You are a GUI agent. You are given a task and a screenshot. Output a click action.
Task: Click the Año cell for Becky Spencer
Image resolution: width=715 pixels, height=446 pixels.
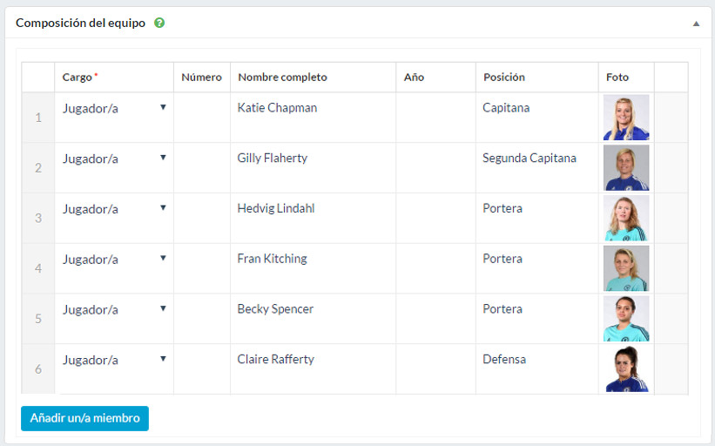click(x=435, y=319)
